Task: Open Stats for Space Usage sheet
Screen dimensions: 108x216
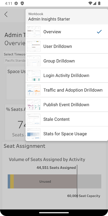Action: pyautogui.click(x=67, y=134)
